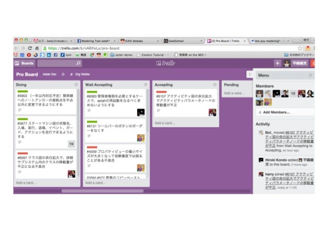Click the browser home icon
The image size is (328, 231).
click(37, 48)
